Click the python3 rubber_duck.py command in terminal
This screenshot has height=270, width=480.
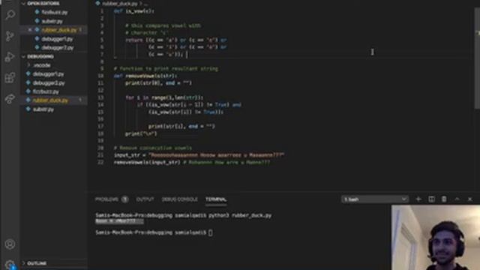click(x=240, y=215)
